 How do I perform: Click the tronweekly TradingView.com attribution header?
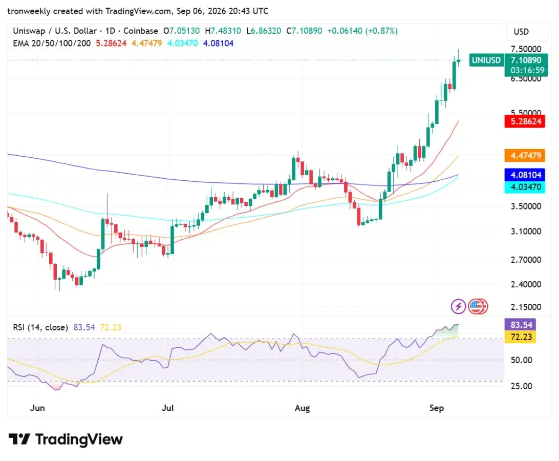tap(138, 11)
